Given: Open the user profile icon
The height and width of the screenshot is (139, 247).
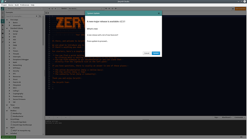Looking at the screenshot, I should [233, 9].
